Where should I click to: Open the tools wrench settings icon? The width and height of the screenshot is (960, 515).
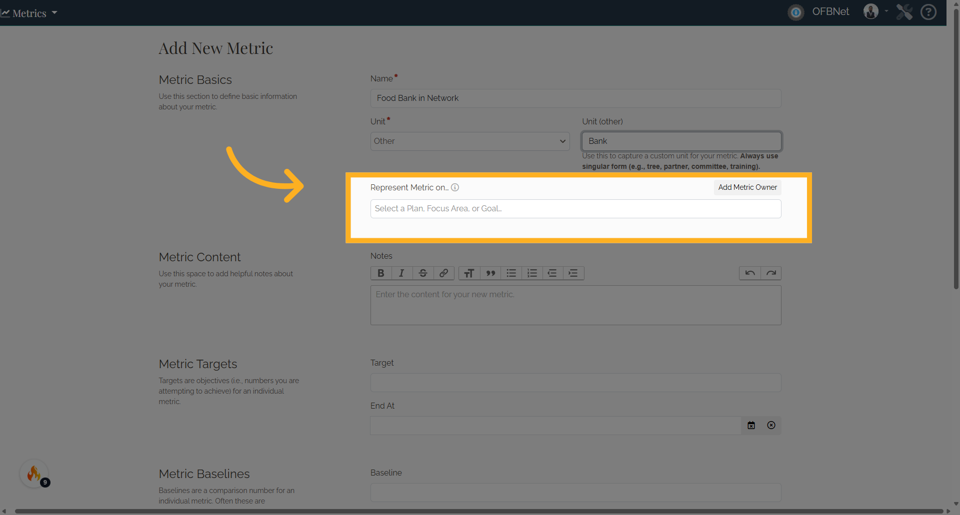click(904, 11)
